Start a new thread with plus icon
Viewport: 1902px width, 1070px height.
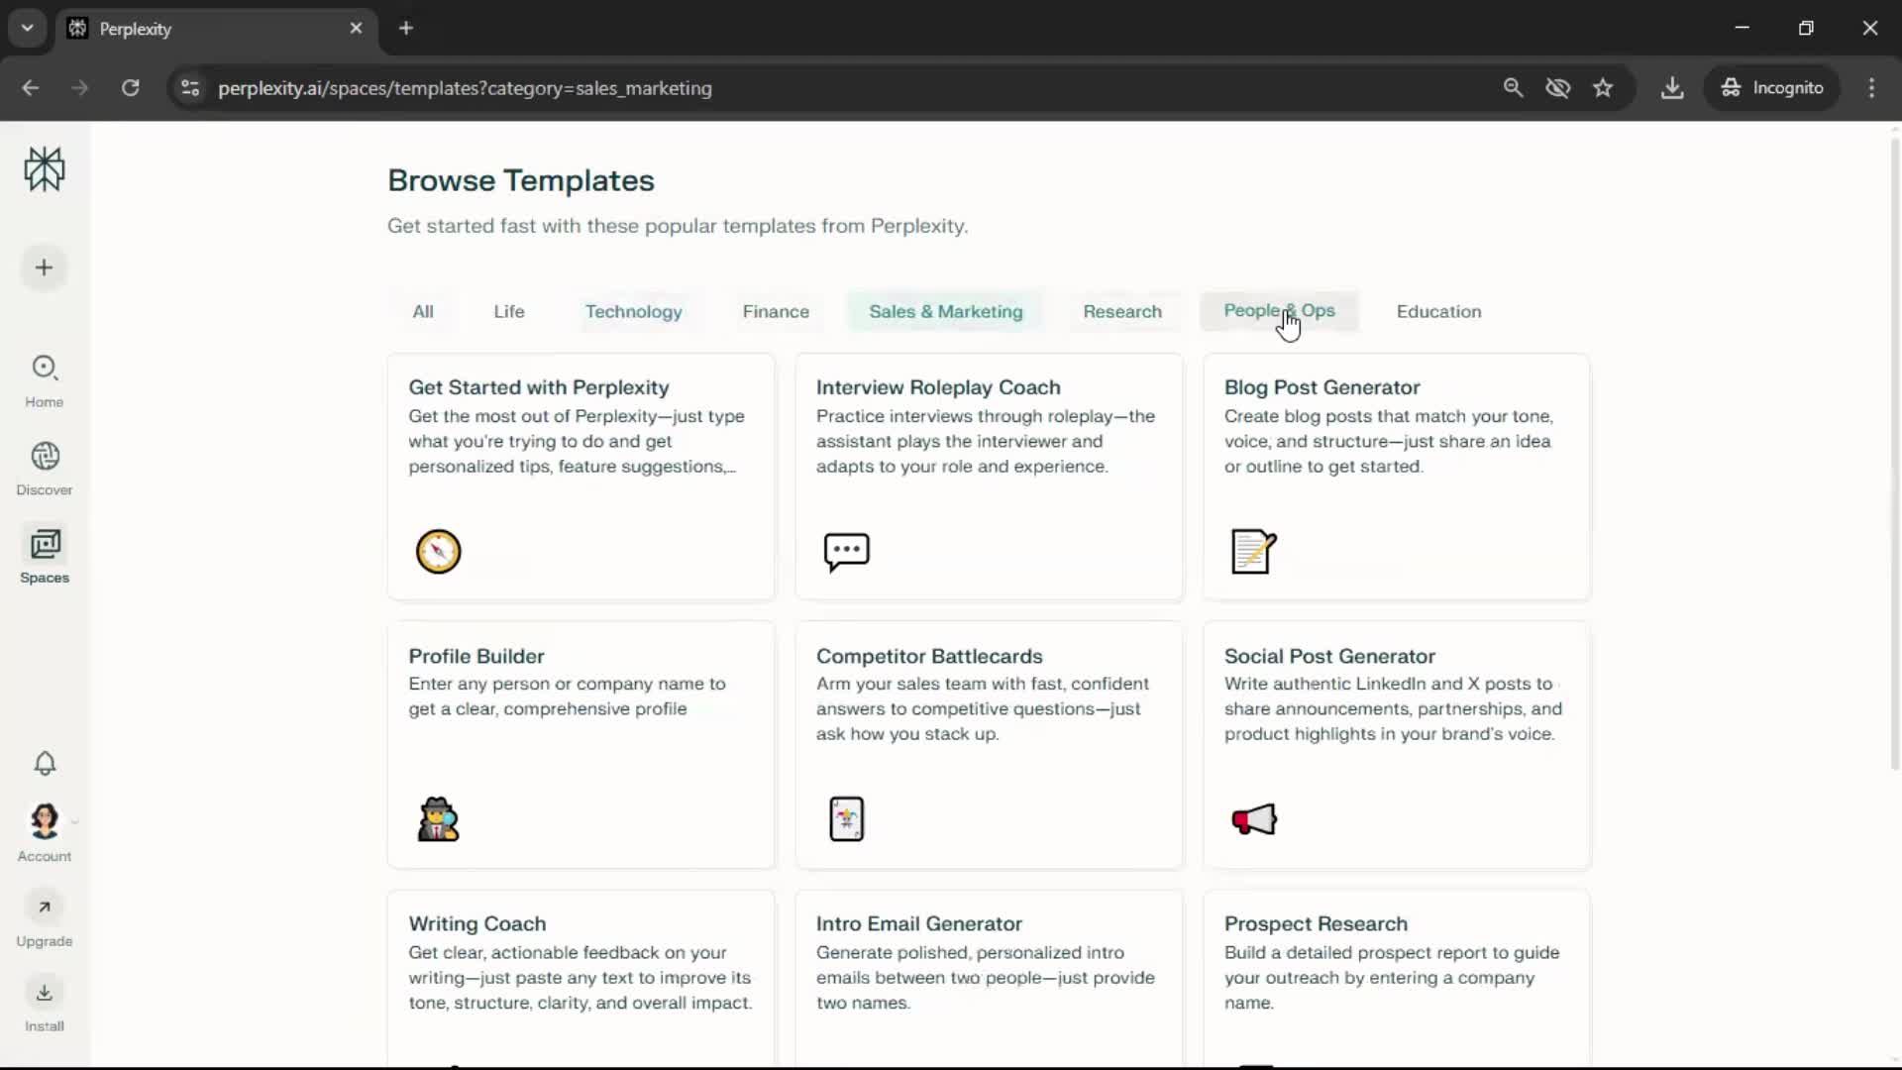click(44, 267)
